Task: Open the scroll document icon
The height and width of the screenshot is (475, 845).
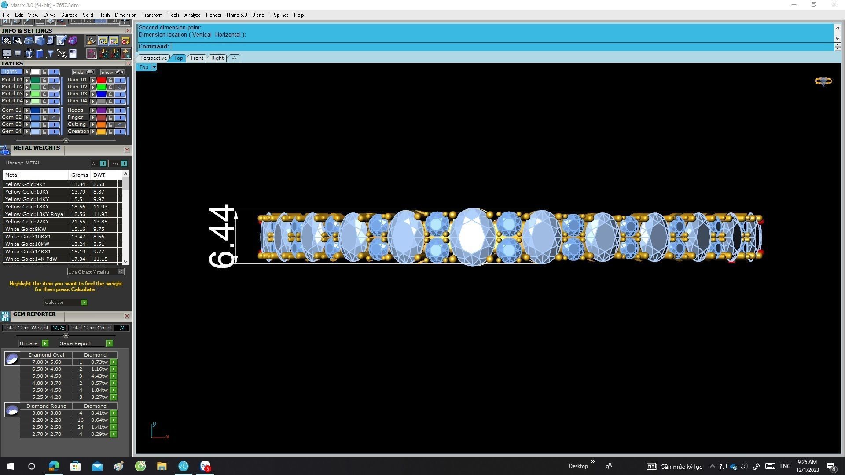Action: point(50,41)
